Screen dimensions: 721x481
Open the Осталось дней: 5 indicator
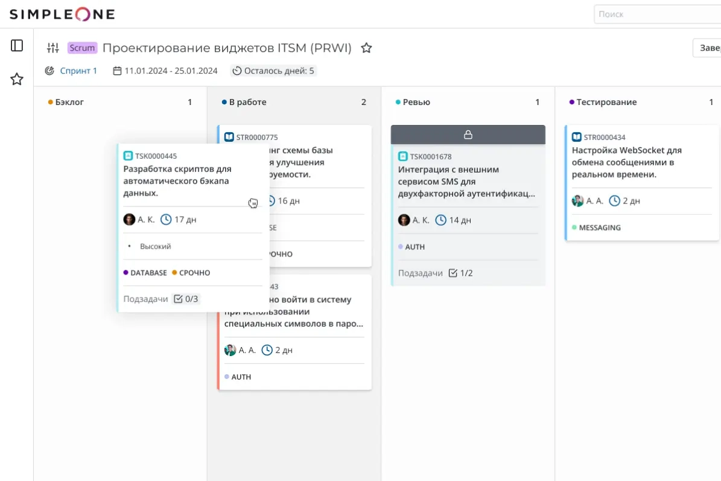(273, 71)
